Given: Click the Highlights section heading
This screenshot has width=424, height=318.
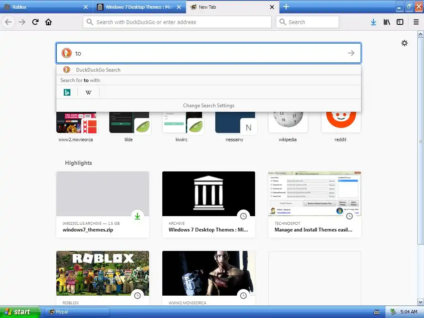Looking at the screenshot, I should point(78,163).
